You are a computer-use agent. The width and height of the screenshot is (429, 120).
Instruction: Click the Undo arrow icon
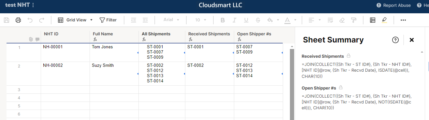coord(30,20)
